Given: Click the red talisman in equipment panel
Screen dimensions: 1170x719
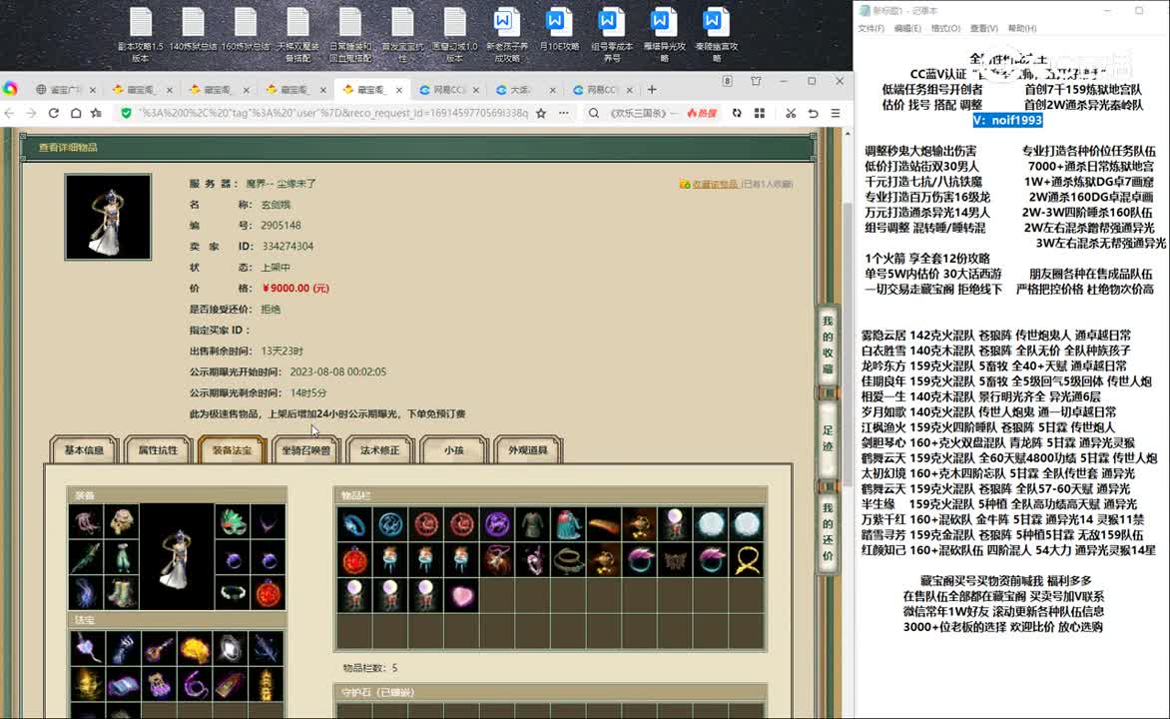Looking at the screenshot, I should pyautogui.click(x=269, y=593).
